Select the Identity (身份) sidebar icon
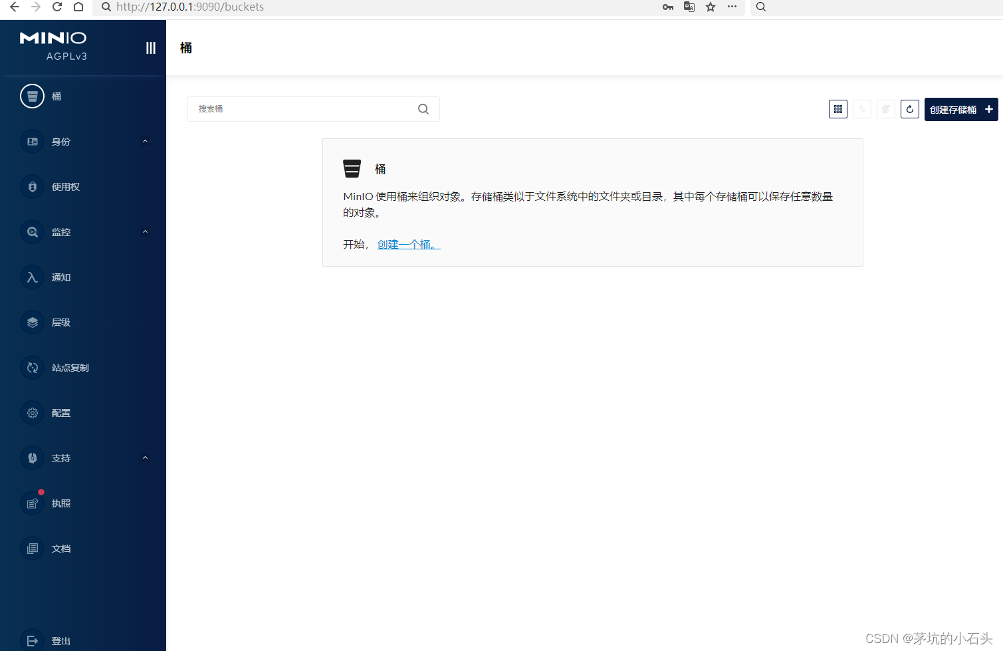 click(61, 141)
